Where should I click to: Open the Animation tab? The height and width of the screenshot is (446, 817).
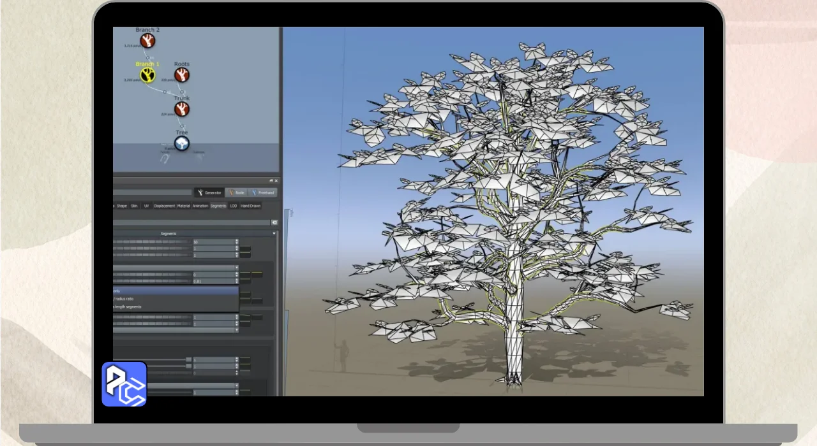click(200, 206)
